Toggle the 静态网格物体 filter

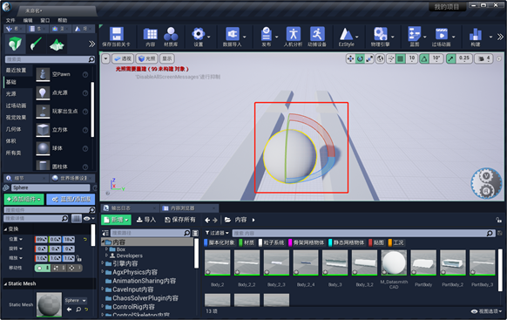(x=347, y=242)
